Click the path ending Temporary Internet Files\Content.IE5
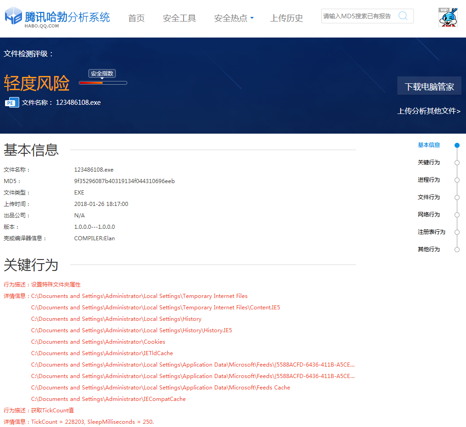The width and height of the screenshot is (466, 427). pos(156,307)
